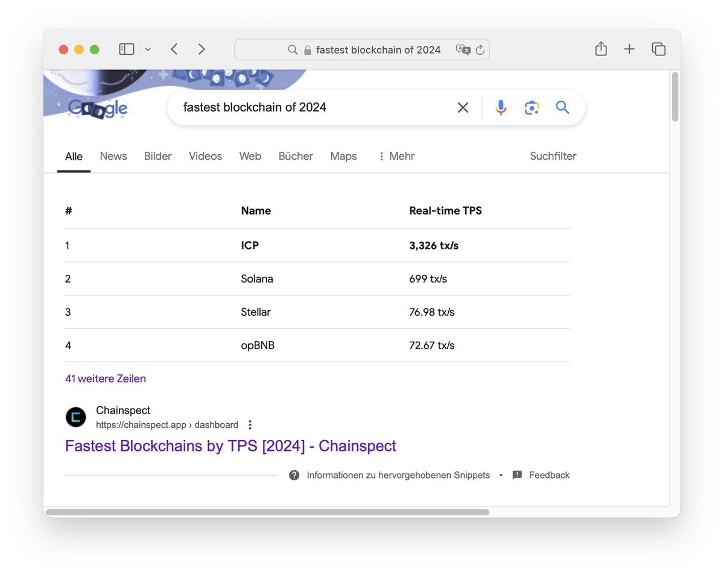Click the Chainspect site favicon

(76, 417)
